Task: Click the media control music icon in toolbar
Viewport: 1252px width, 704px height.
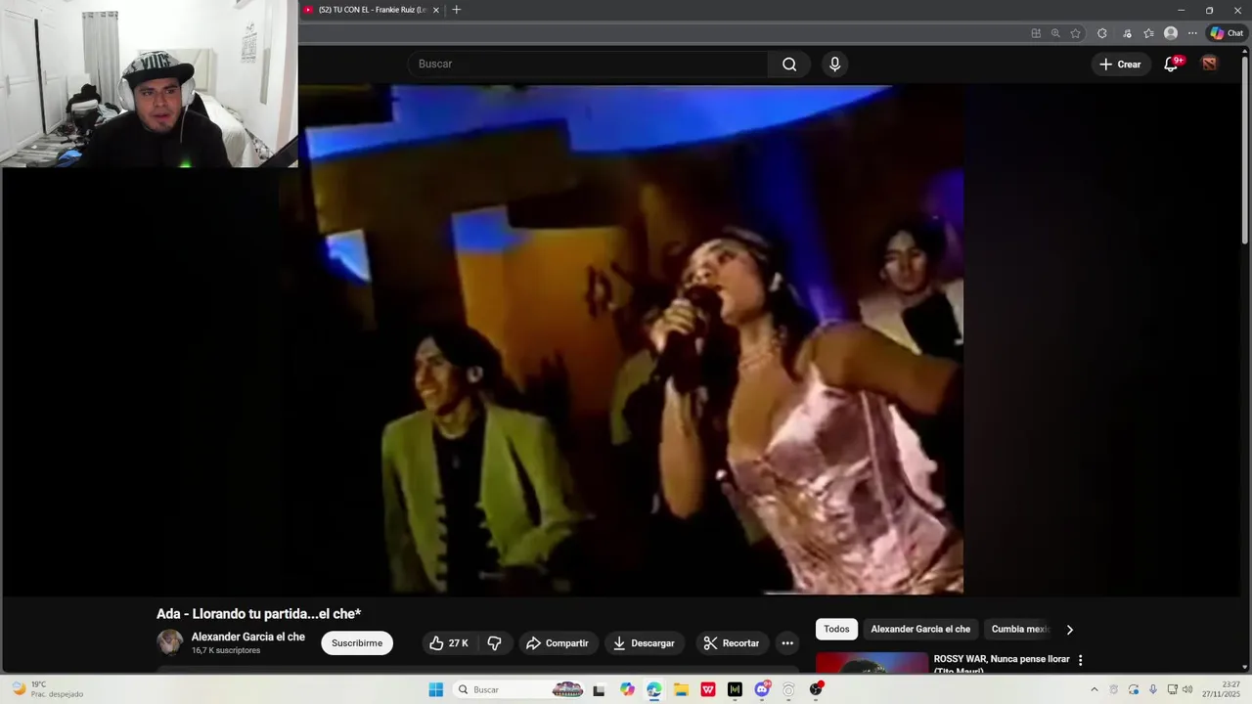Action: [x=1127, y=33]
